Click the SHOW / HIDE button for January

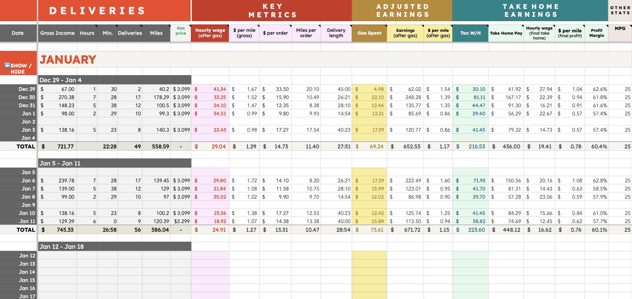(18, 63)
